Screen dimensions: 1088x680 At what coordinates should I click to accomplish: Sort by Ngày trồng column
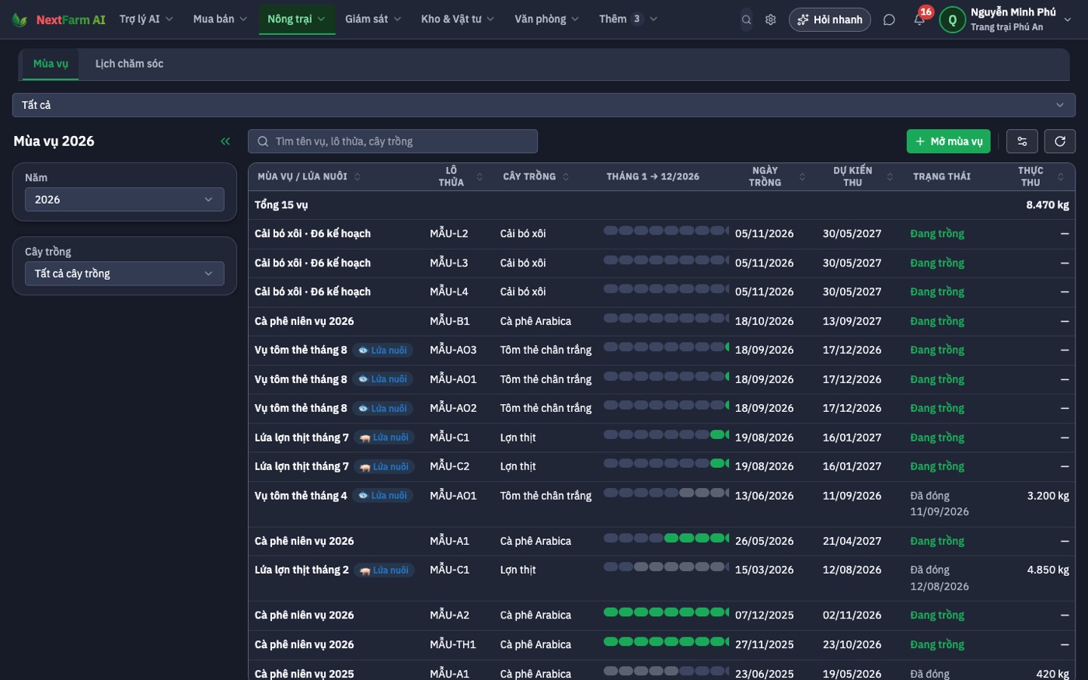(x=803, y=176)
